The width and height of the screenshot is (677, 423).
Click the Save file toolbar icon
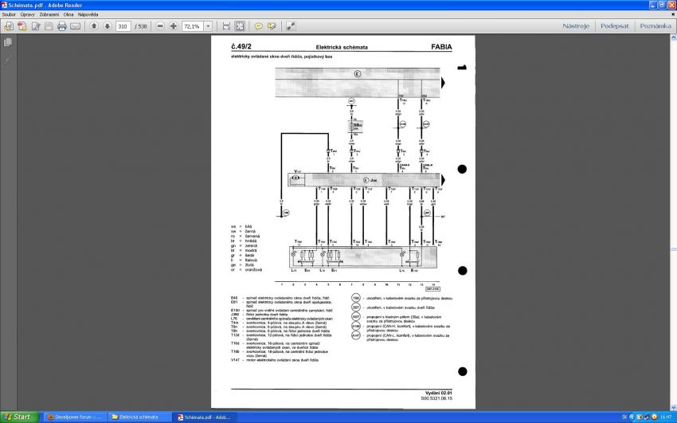[49, 26]
